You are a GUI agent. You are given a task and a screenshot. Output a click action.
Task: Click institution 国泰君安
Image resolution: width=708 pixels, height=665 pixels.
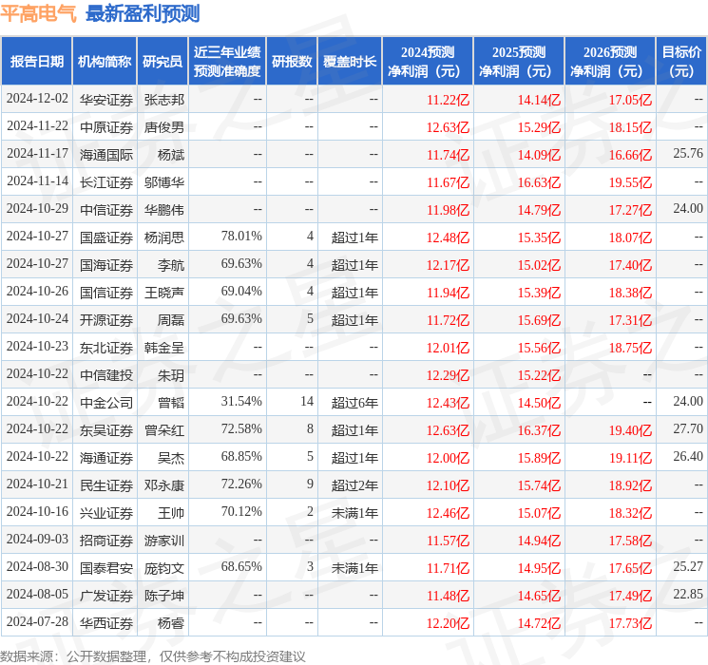coord(106,567)
